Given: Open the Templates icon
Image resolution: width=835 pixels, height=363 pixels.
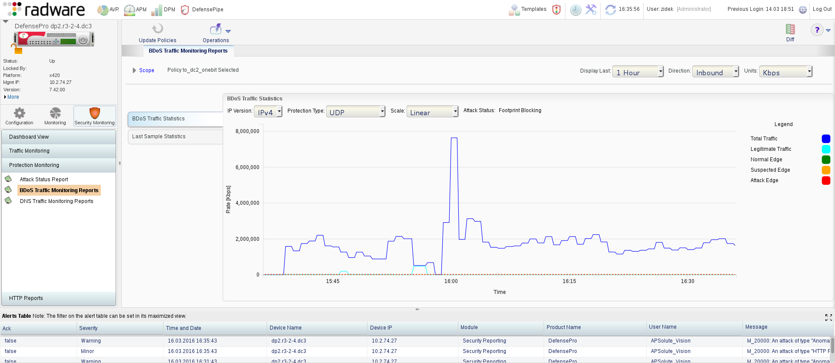Looking at the screenshot, I should (x=514, y=10).
